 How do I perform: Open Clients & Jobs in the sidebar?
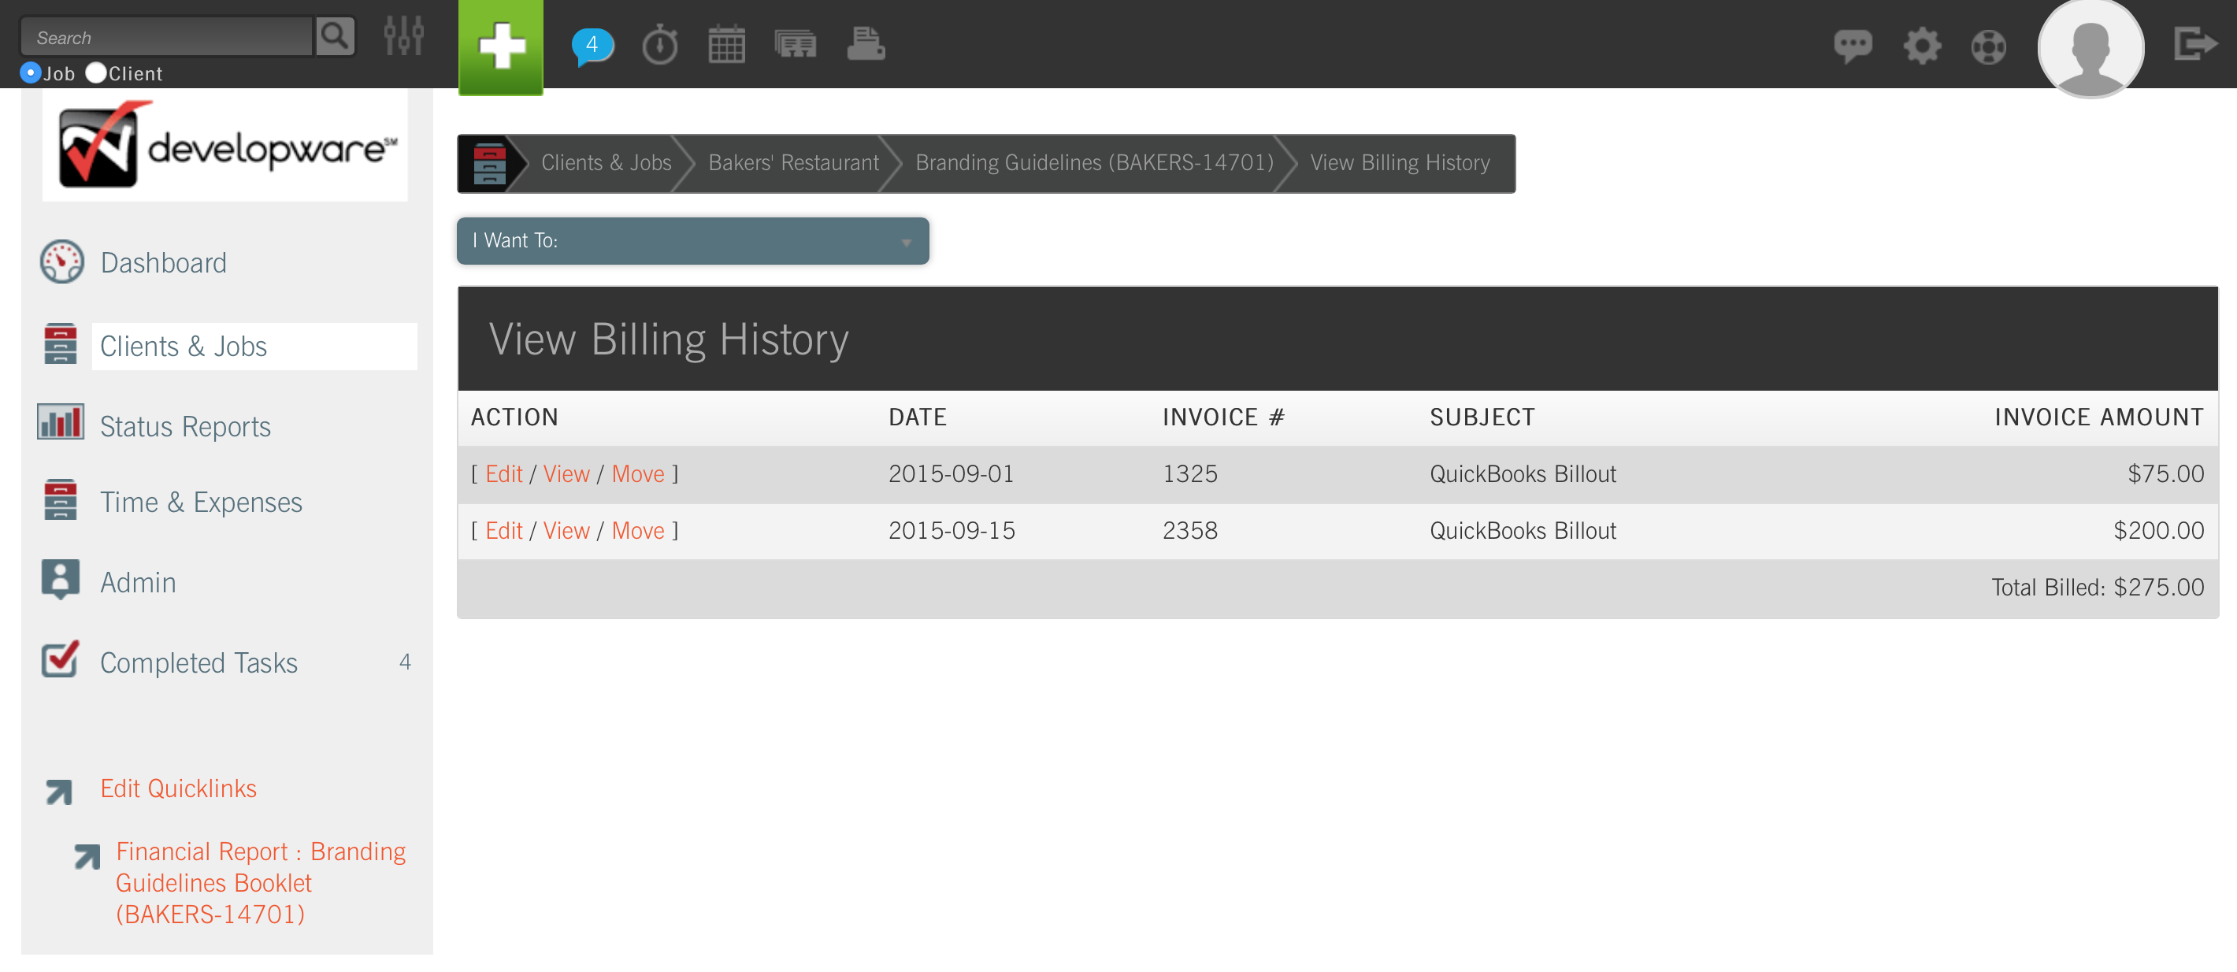tap(184, 346)
